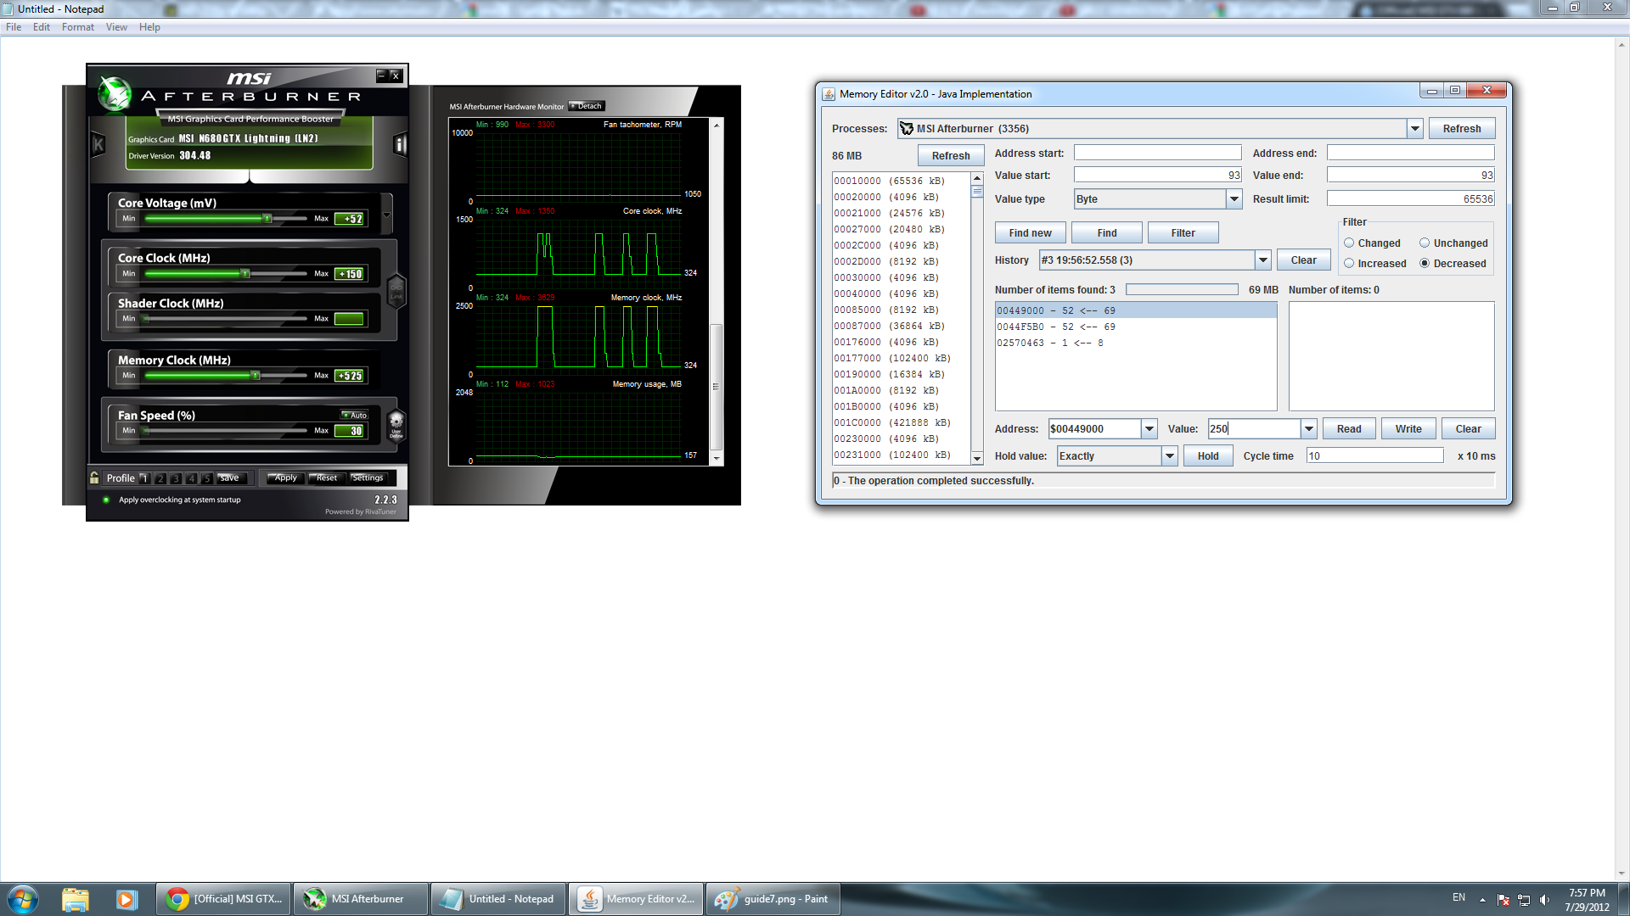
Task: Switch to guide7.png Paint taskbar item
Action: [773, 899]
